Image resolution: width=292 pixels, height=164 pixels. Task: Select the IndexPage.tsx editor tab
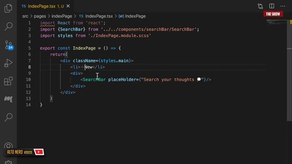[x=46, y=6]
